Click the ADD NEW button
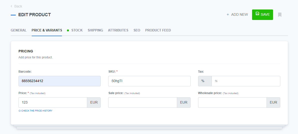The image size is (298, 134). [x=237, y=14]
